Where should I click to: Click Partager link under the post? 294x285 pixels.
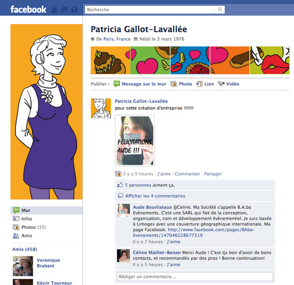(213, 174)
